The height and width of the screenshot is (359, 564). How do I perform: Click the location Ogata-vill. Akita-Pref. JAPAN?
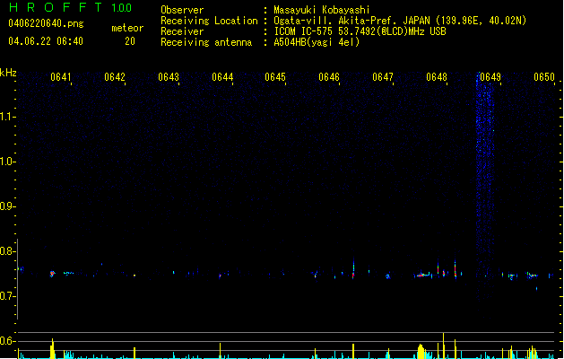351,21
